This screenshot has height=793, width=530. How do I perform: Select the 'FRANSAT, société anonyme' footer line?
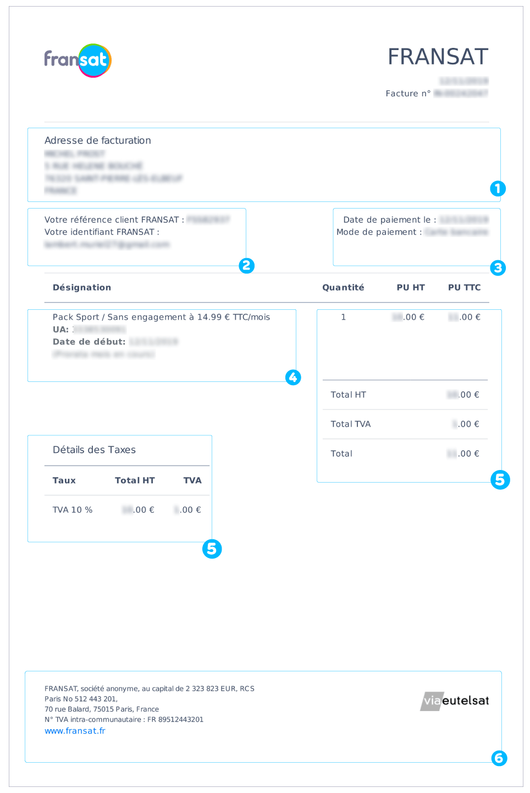150,689
